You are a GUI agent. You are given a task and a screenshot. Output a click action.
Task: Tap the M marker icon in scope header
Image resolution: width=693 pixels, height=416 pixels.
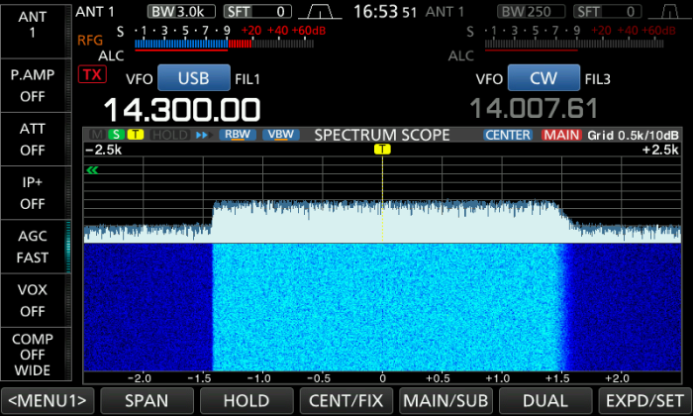coord(97,135)
